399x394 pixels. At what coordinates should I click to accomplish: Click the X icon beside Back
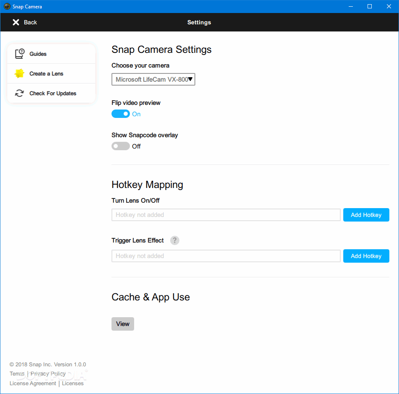[16, 22]
